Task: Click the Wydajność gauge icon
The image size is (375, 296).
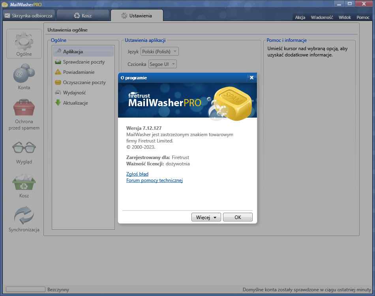Action: pos(58,92)
